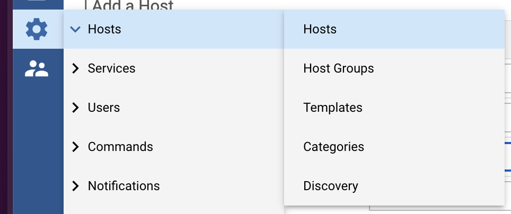Collapse the Hosts section chevron
Viewport: 511px width, 214px height.
click(76, 29)
